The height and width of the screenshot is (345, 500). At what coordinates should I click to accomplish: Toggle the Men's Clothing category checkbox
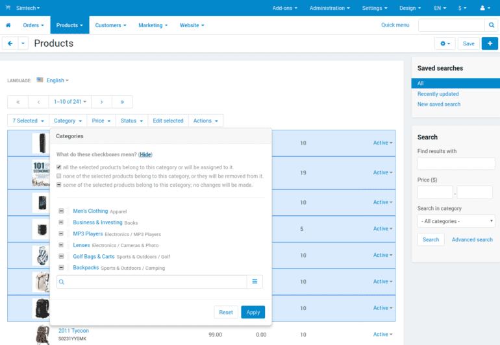pyautogui.click(x=61, y=211)
